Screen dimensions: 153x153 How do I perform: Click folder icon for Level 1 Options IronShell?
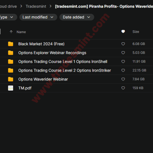tap(11, 62)
